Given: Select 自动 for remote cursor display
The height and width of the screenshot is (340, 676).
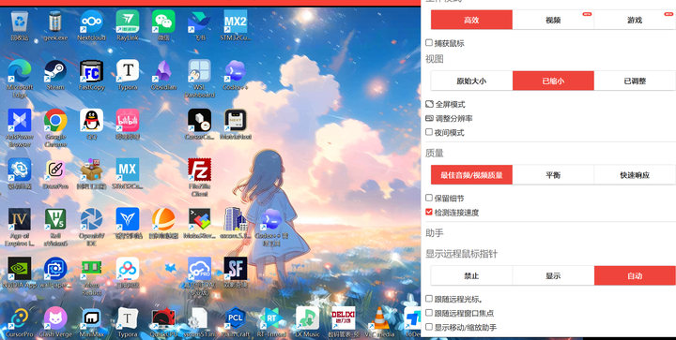Looking at the screenshot, I should [x=635, y=275].
